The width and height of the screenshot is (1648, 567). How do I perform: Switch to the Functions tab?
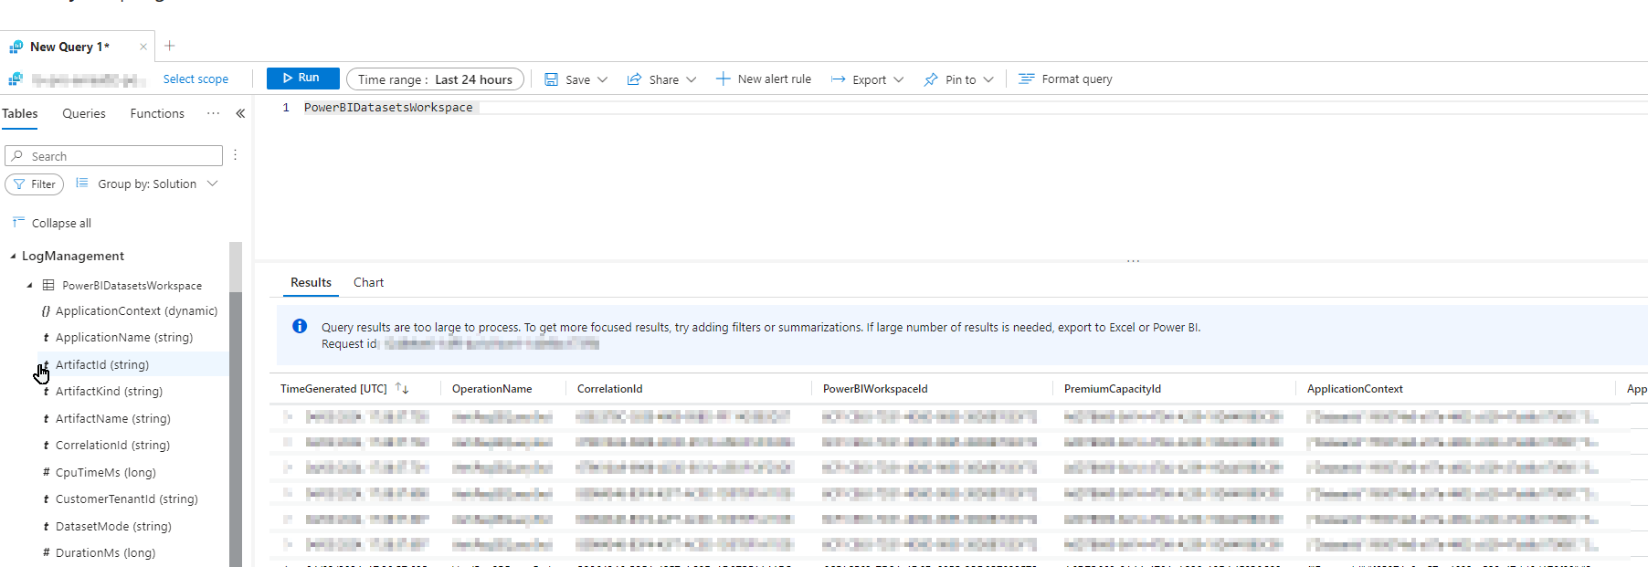(x=157, y=113)
